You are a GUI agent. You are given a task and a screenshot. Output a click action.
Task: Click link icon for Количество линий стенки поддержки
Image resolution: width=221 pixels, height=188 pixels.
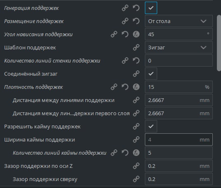[125, 60]
